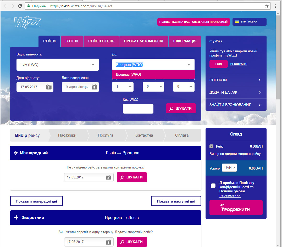The width and height of the screenshot is (282, 247).
Task: Open the UAH currency dropdown
Action: pos(229,168)
